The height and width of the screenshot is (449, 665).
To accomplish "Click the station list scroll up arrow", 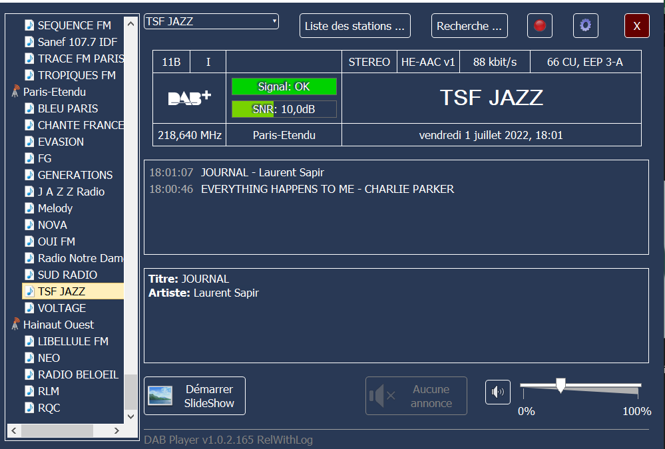I will (130, 24).
